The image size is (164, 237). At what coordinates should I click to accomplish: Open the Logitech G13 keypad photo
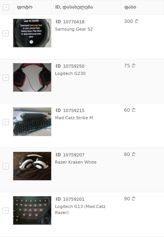coord(32,210)
